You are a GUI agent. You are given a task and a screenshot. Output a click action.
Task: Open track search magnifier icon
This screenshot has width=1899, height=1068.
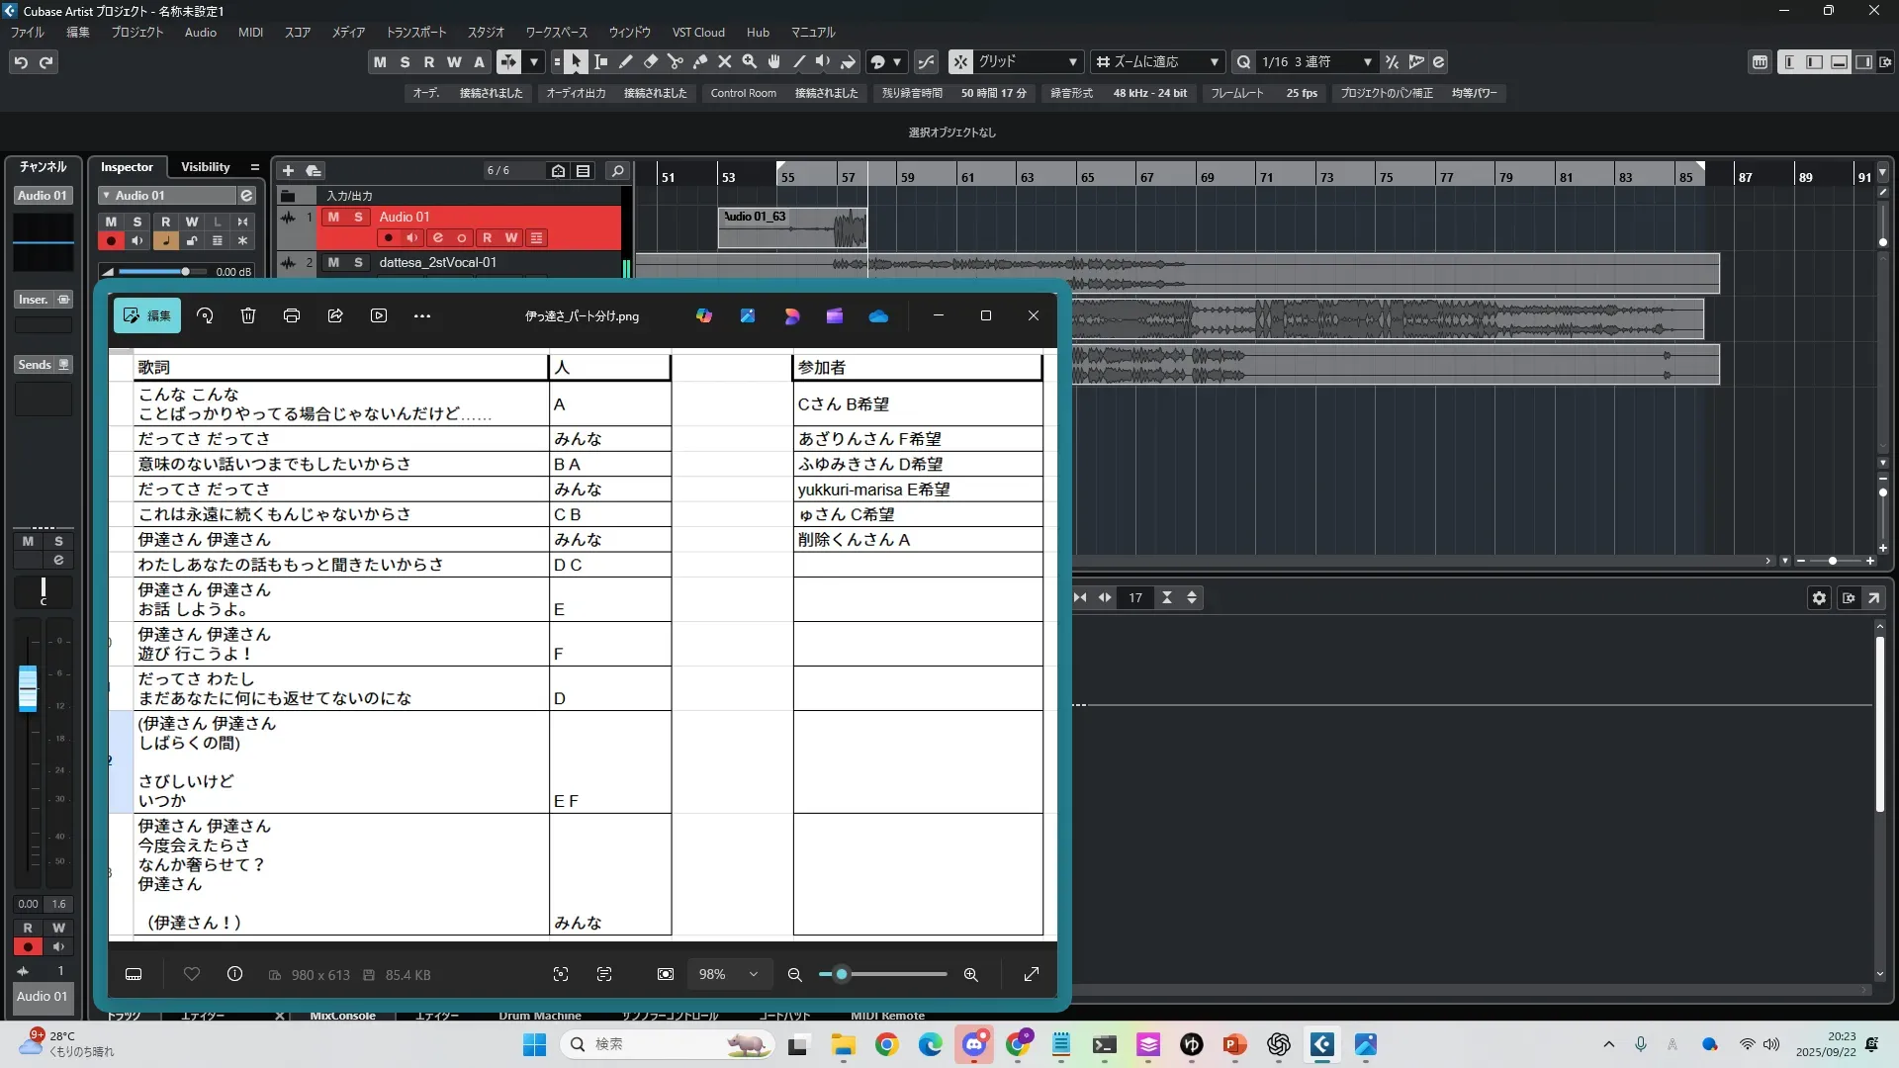(617, 171)
